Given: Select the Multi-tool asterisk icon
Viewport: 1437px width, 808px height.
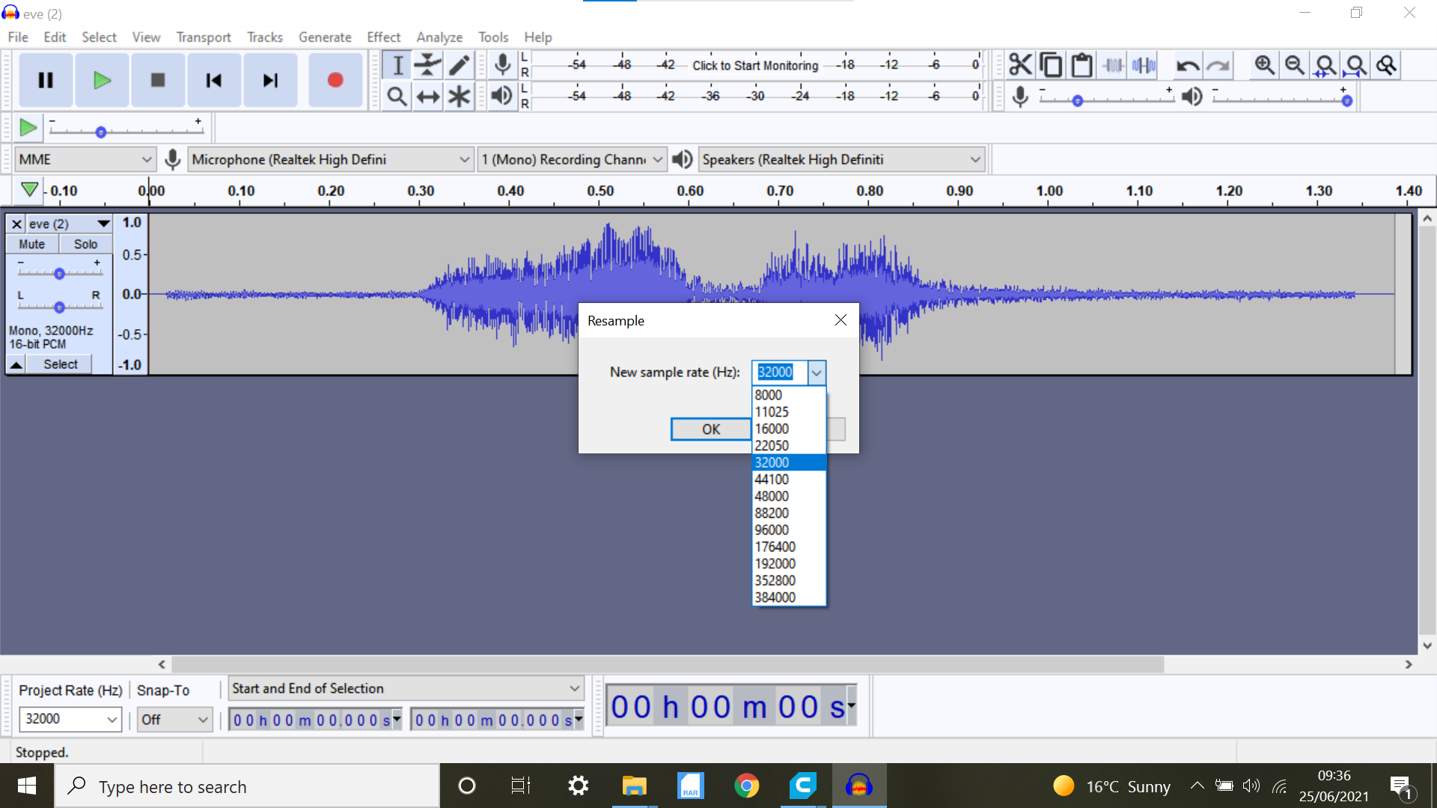Looking at the screenshot, I should [x=459, y=97].
